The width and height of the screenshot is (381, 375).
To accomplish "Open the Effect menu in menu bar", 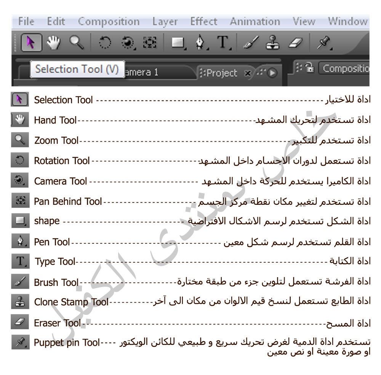I will click(x=203, y=21).
